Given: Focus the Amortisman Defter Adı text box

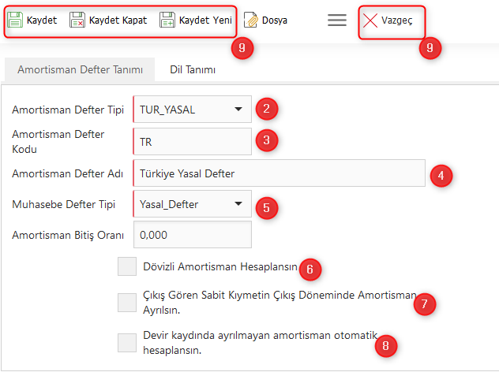Looking at the screenshot, I should click(x=279, y=173).
